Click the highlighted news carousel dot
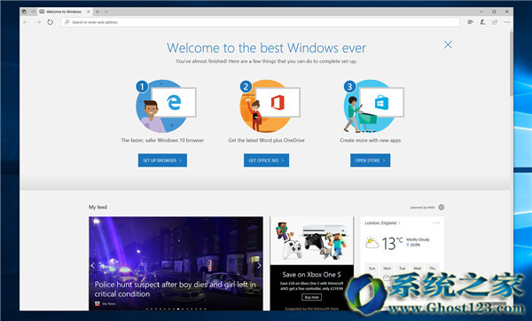Image resolution: width=532 pixels, height=321 pixels. click(x=178, y=309)
